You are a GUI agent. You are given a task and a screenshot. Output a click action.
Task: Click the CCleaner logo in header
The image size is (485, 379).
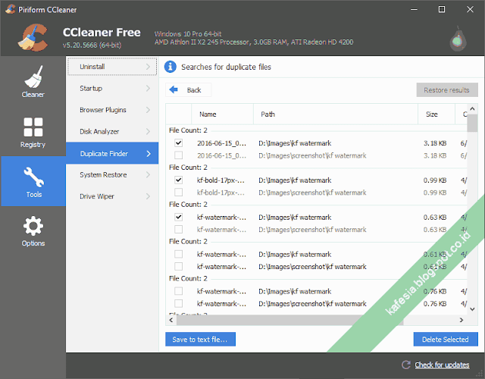33,38
